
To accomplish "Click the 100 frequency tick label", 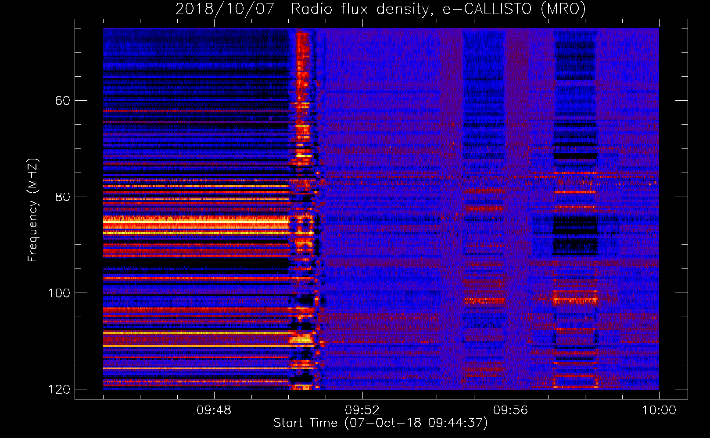I will coord(59,293).
